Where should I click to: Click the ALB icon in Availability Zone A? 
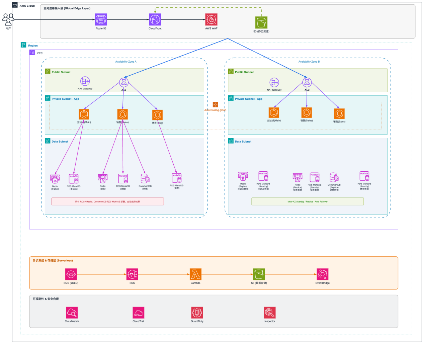coord(124,82)
